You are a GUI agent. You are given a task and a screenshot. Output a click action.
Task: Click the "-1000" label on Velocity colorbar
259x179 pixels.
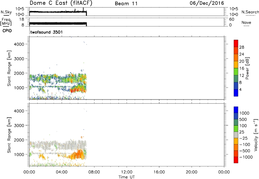point(246,157)
